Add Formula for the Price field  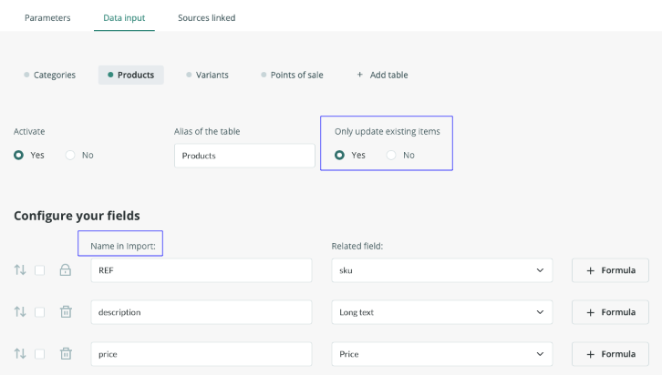(x=610, y=354)
